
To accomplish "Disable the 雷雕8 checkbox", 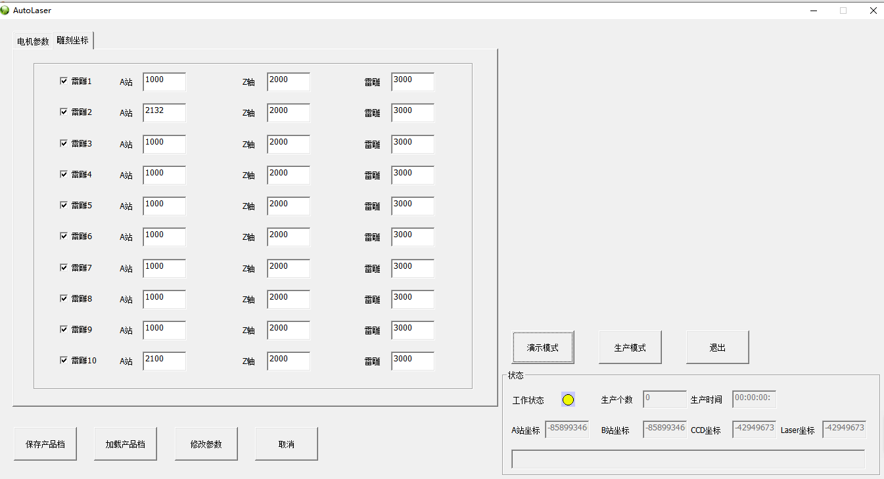I will point(64,298).
